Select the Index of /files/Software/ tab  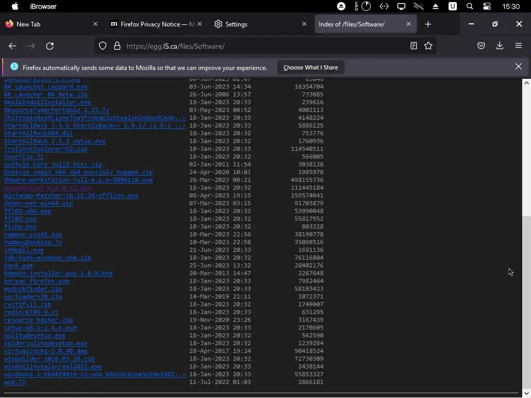pyautogui.click(x=366, y=24)
